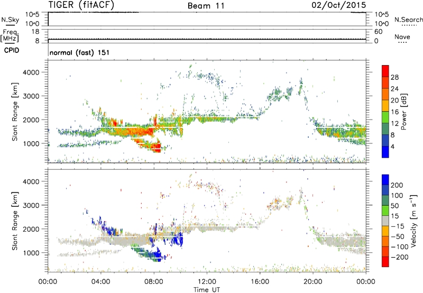
Task: Select the 3000 tick in power panel
Action: (31, 96)
